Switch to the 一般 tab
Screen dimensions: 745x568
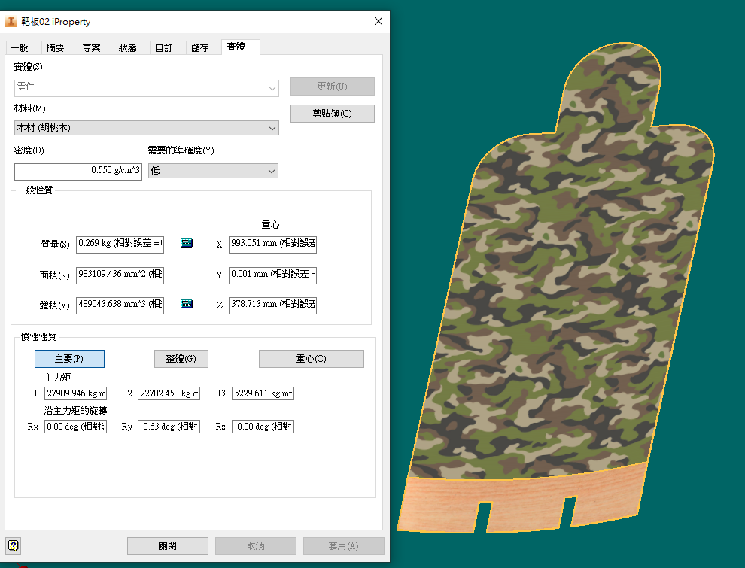[20, 47]
